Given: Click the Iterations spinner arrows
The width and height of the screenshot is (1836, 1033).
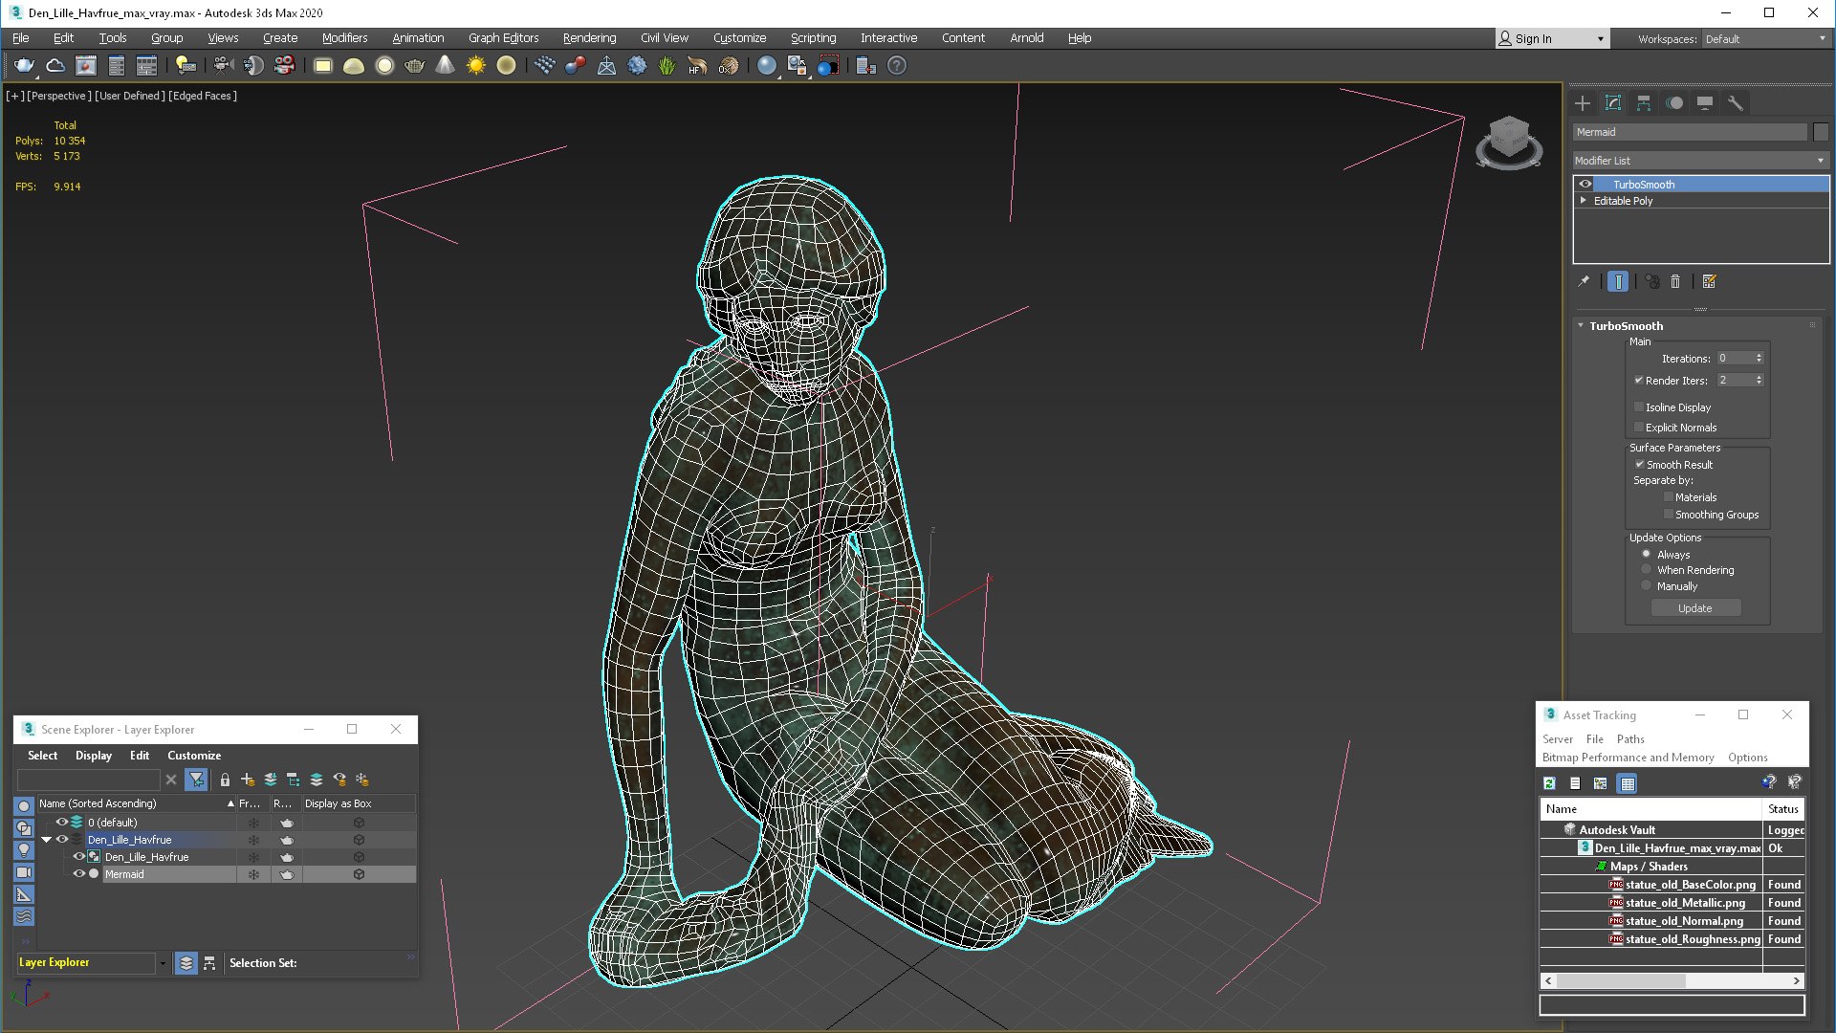Looking at the screenshot, I should (x=1759, y=359).
